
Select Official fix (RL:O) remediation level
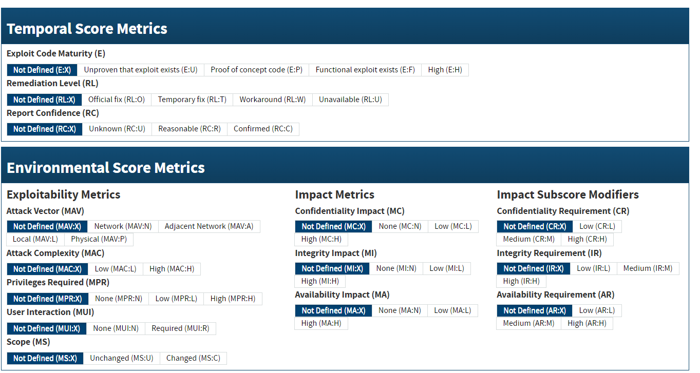117,100
